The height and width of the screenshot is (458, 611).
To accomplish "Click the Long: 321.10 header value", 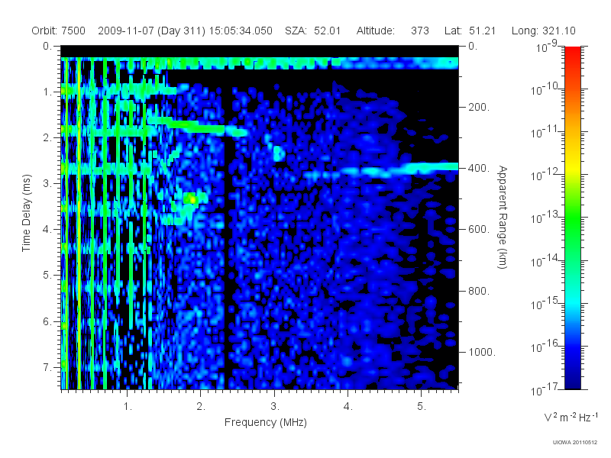I will tap(544, 31).
